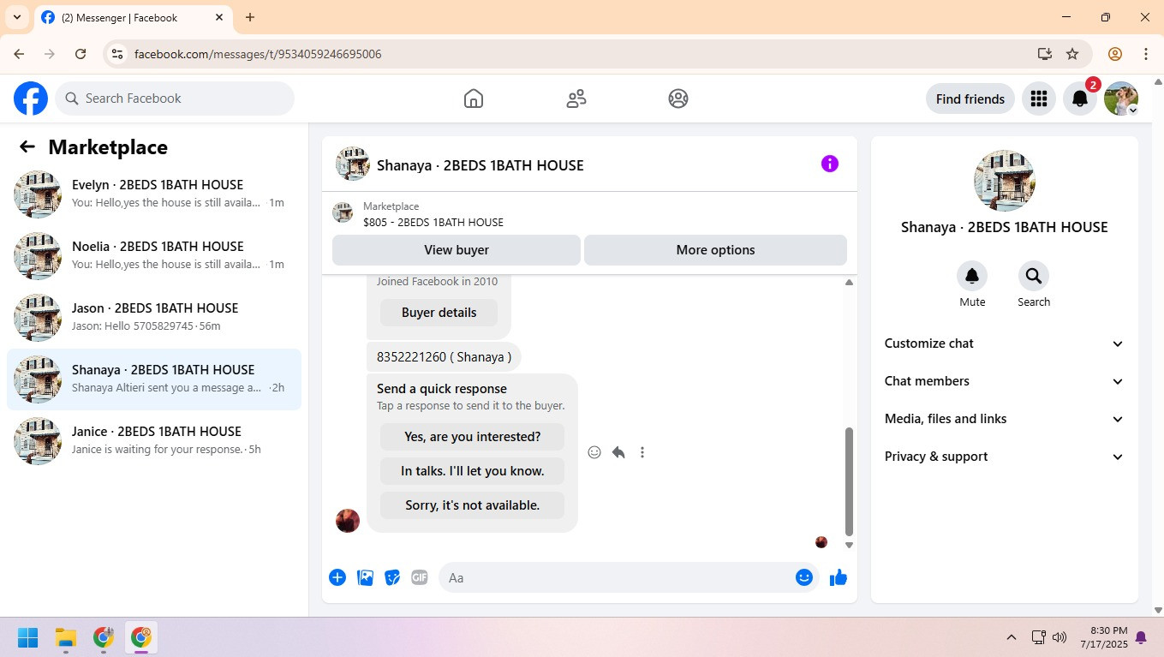This screenshot has height=657, width=1164.
Task: Open the volume control in system tray
Action: point(1060,637)
